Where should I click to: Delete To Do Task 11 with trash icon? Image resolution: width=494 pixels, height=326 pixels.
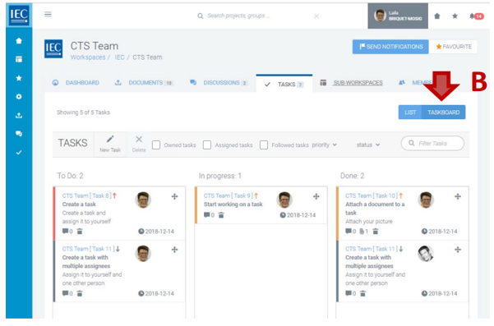80,294
